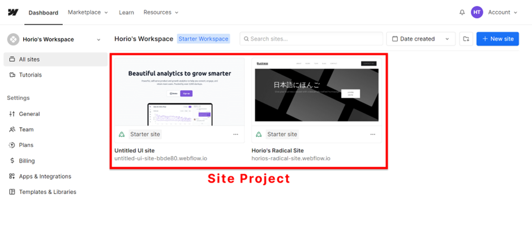532x251 pixels.
Task: Click calendar icon in Date created
Action: 395,39
